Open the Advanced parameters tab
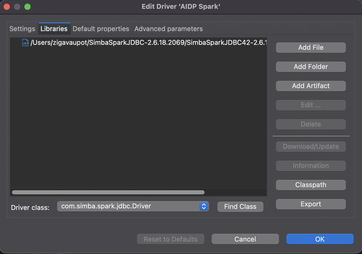 coord(169,29)
